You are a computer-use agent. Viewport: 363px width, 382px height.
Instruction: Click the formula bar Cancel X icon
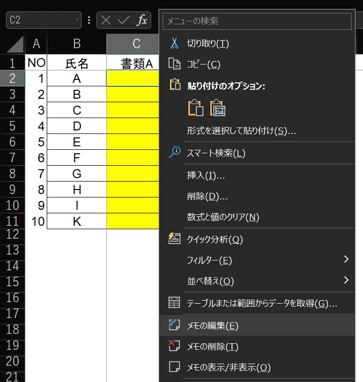(x=106, y=20)
